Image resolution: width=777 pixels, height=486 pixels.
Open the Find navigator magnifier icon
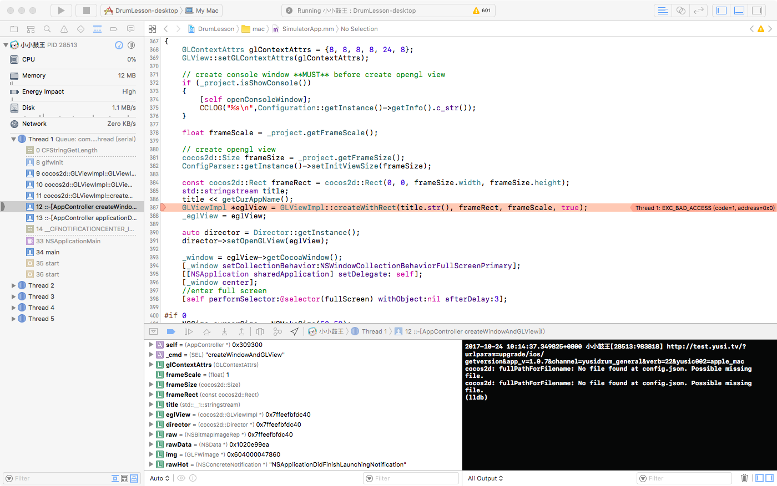tap(47, 29)
